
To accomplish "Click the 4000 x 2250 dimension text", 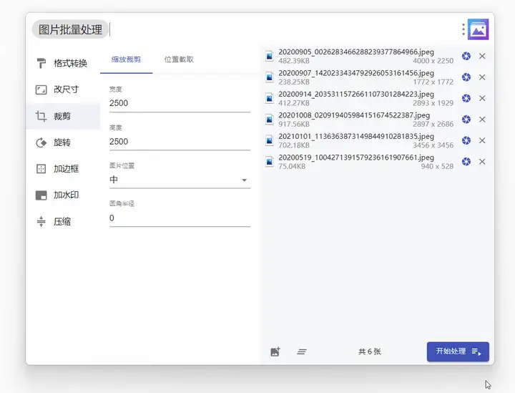I will coord(433,61).
